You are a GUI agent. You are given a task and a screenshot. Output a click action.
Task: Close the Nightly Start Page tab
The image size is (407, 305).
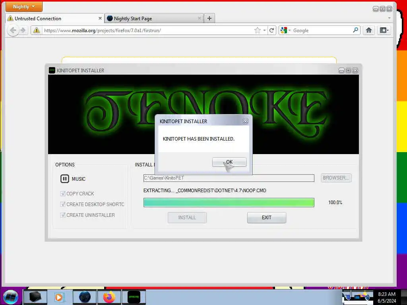tap(200, 18)
